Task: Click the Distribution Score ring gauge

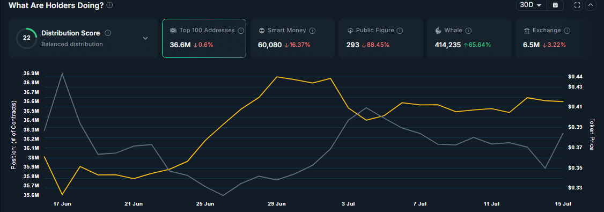Action: (x=27, y=39)
